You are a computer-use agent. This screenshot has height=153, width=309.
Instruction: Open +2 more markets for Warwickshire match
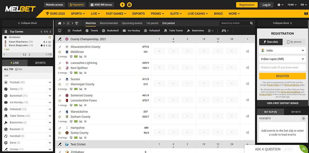(x=247, y=116)
